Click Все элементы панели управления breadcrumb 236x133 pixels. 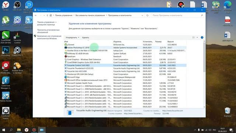point(90,16)
